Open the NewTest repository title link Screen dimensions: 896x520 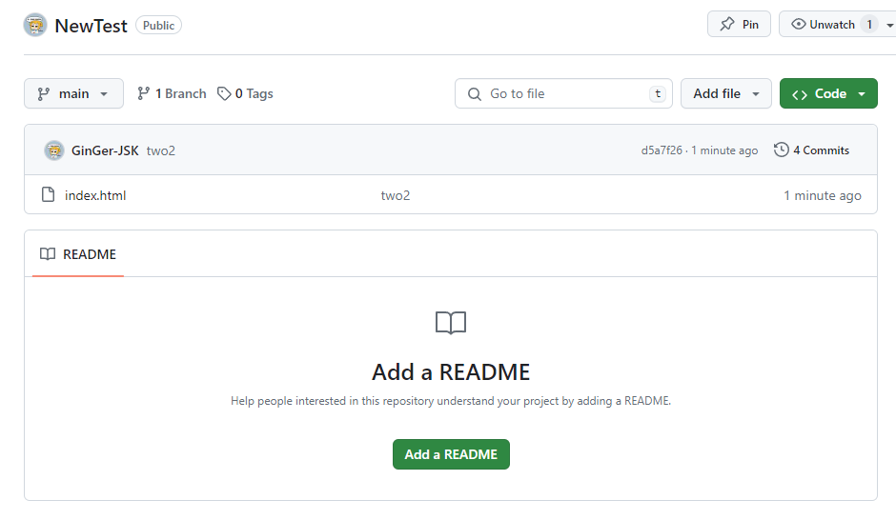91,26
